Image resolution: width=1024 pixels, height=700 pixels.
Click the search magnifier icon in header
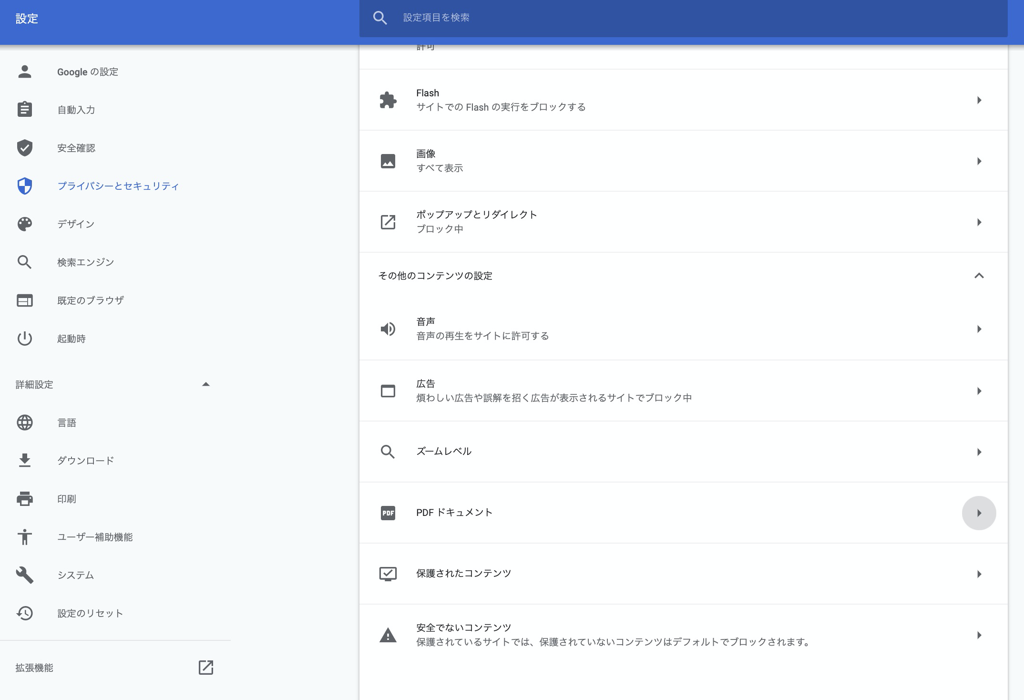(380, 18)
